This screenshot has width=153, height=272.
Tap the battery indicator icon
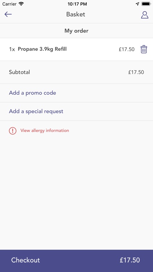point(146,4)
